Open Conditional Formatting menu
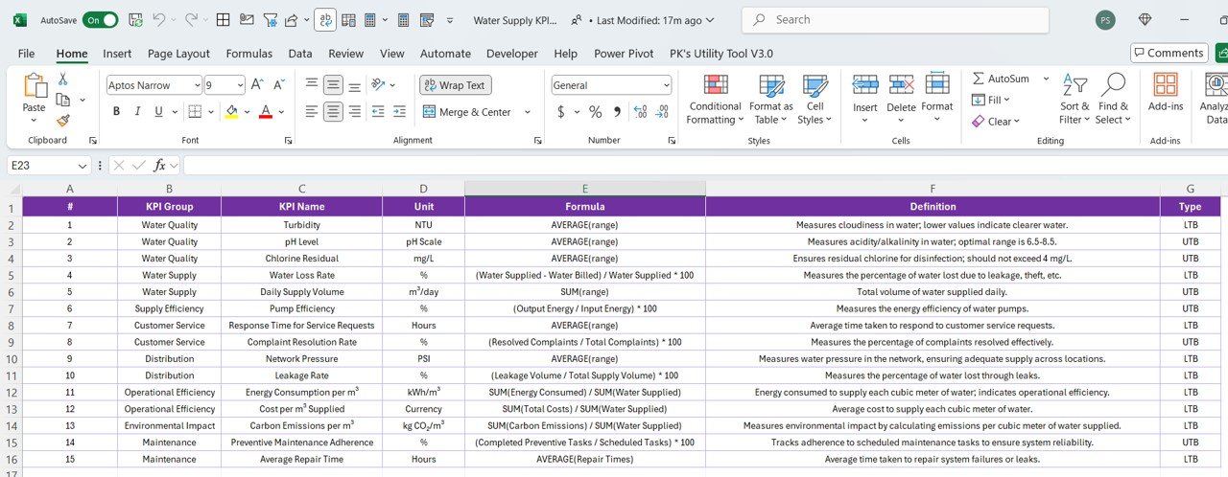Image resolution: width=1228 pixels, height=477 pixels. tap(715, 100)
